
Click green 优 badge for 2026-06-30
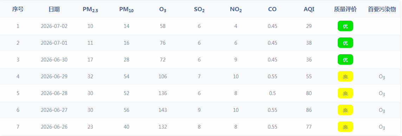[x=345, y=60]
